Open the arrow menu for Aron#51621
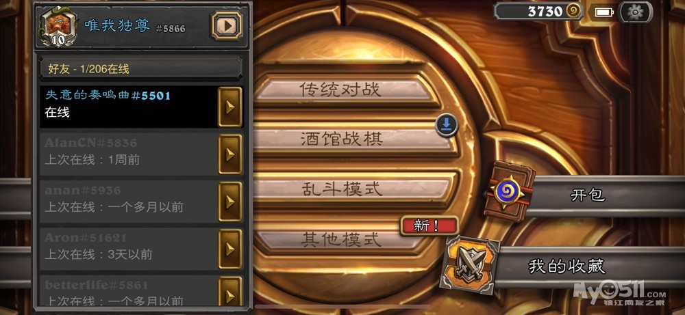 tap(229, 249)
